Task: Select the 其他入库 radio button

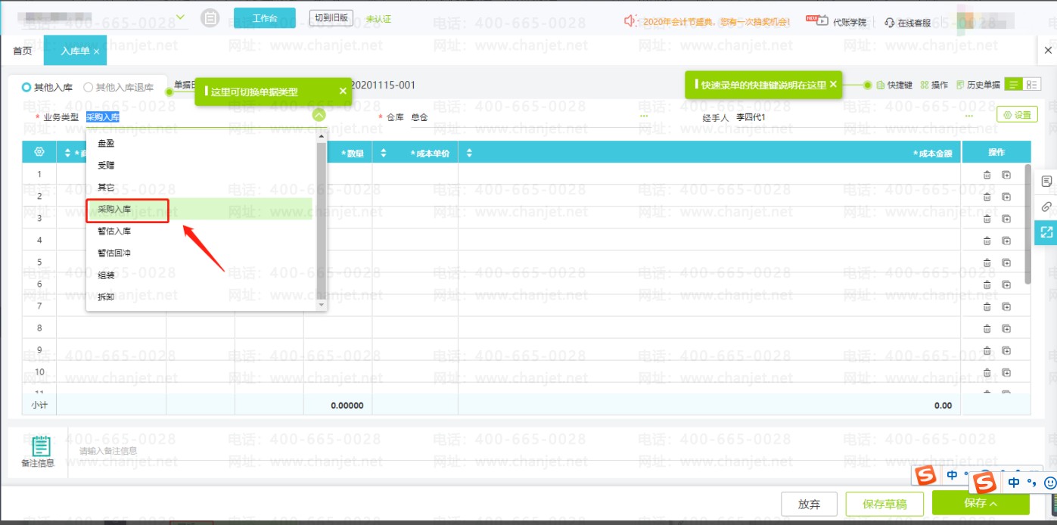Action: tap(26, 88)
